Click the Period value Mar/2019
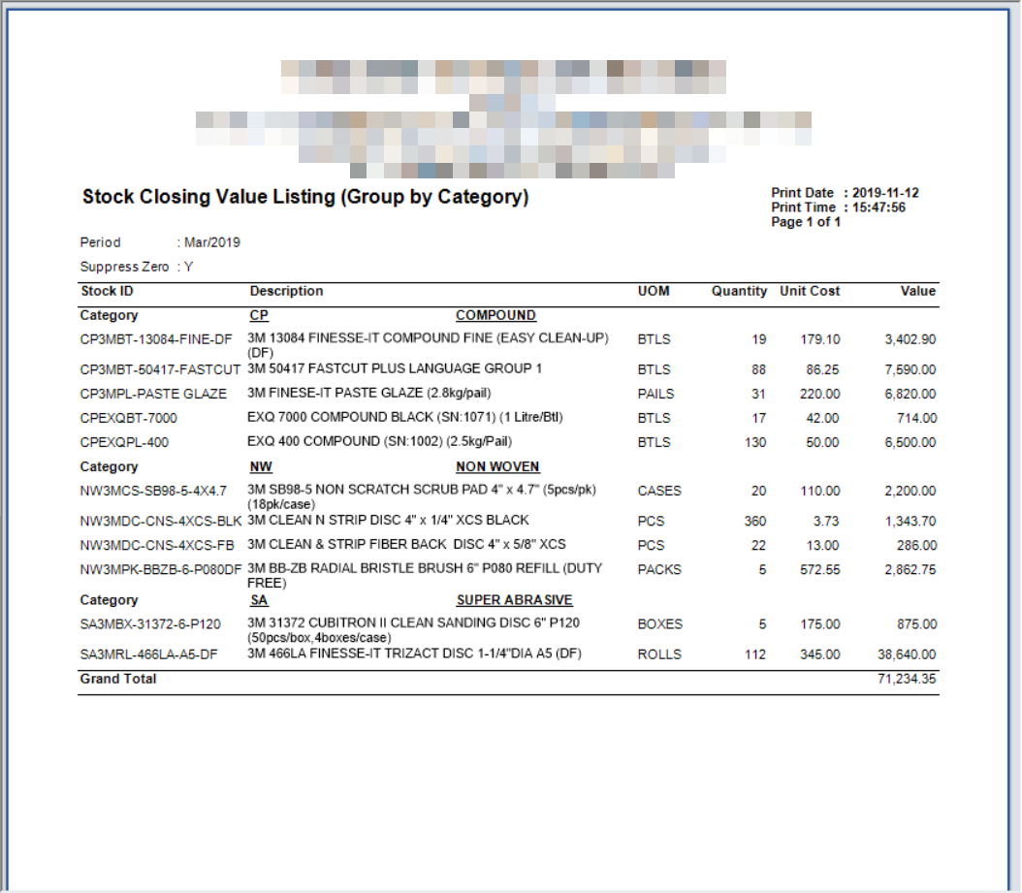1022x893 pixels. pyautogui.click(x=211, y=242)
